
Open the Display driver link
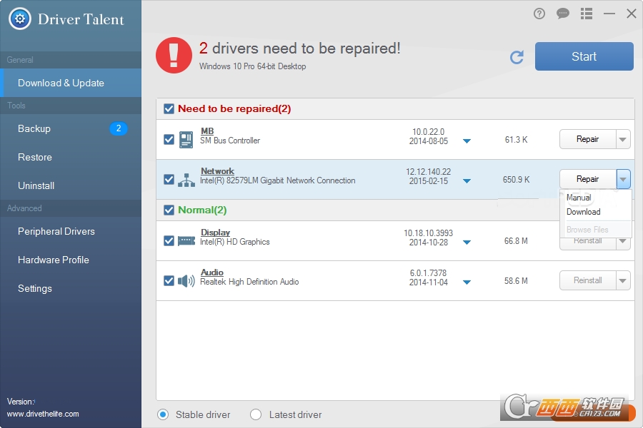[215, 233]
